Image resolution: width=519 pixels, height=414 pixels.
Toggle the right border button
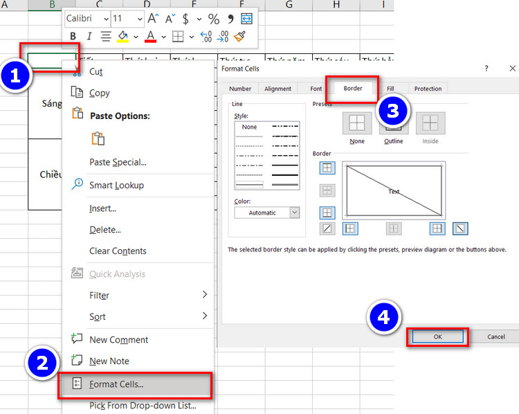click(x=437, y=228)
